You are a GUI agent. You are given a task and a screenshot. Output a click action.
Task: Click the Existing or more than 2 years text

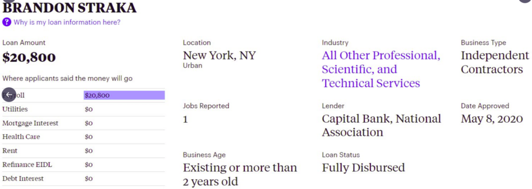coord(240,174)
